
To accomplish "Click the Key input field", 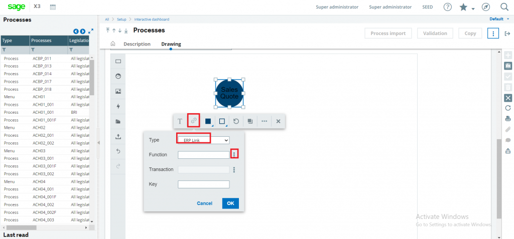I will click(x=204, y=184).
